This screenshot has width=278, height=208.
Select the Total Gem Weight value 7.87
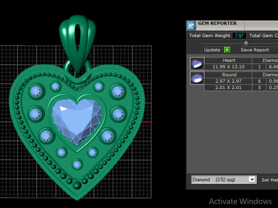pyautogui.click(x=239, y=36)
